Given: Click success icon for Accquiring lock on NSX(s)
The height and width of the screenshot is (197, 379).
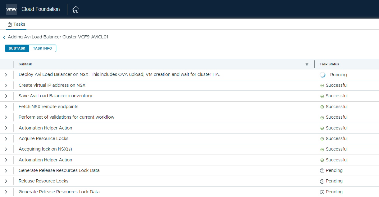Looking at the screenshot, I should click(322, 149).
